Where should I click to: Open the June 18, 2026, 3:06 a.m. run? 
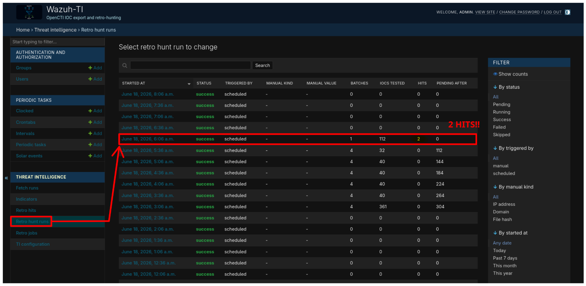pos(148,207)
